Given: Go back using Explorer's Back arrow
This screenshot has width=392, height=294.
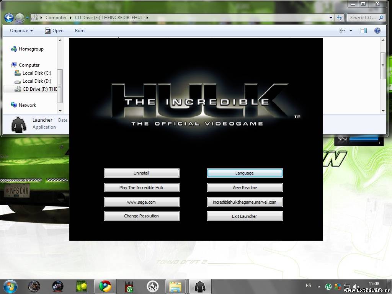Looking at the screenshot, I should (x=9, y=18).
